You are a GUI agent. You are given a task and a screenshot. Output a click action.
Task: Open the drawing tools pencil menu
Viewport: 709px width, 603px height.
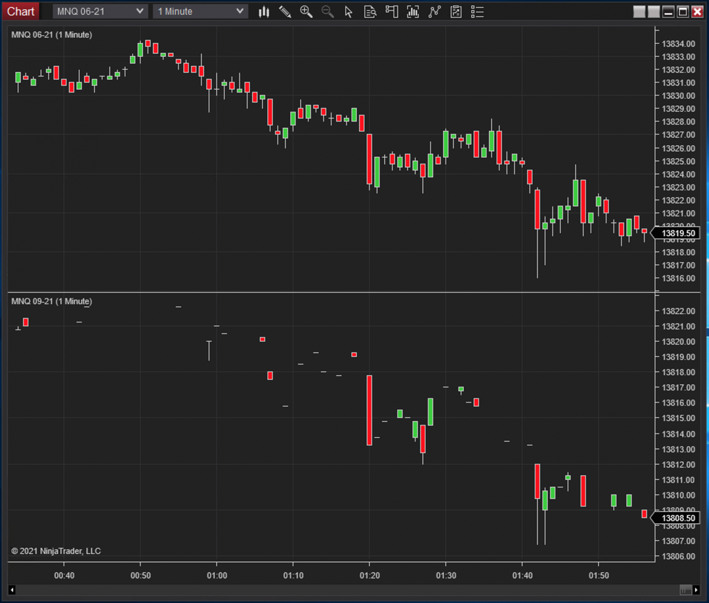[285, 12]
